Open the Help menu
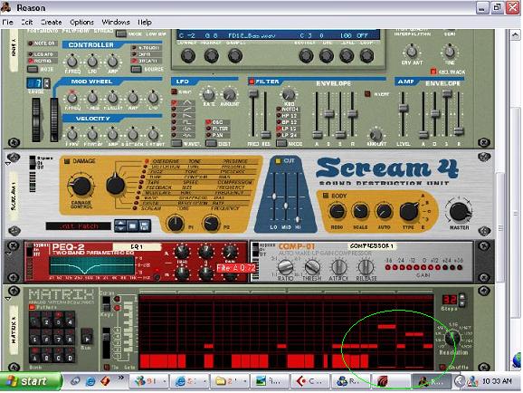Image resolution: width=523 pixels, height=393 pixels. tap(145, 22)
